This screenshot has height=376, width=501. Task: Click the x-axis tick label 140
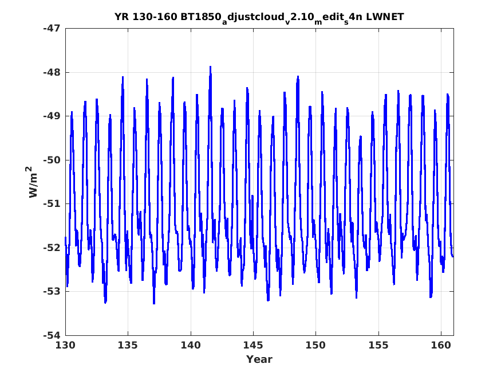[191, 346]
